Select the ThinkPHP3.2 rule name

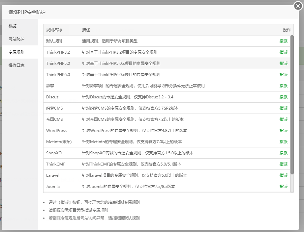click(58, 52)
